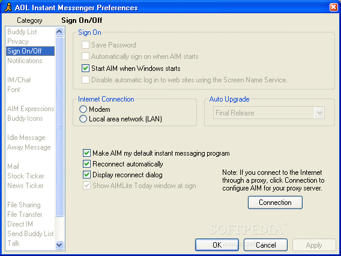Screen dimensions: 341x256
Task: Close the Preferences dialog with X
Action: pos(334,7)
